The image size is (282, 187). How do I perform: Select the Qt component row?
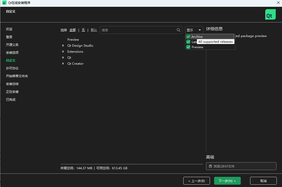click(x=69, y=57)
